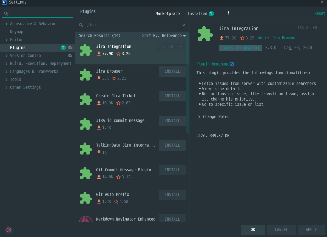
Task: Expand Build, Execution, Deployment node
Action: point(7,64)
